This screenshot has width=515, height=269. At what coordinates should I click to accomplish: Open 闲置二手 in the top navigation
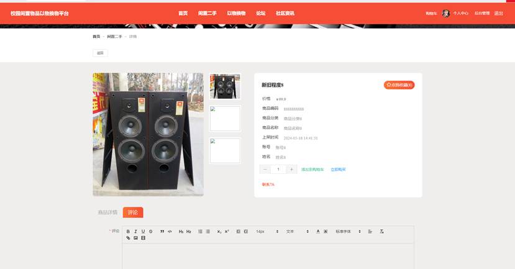[x=207, y=13]
